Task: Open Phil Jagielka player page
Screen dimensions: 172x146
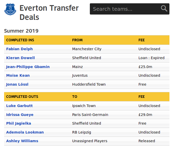Action: [x=19, y=123]
